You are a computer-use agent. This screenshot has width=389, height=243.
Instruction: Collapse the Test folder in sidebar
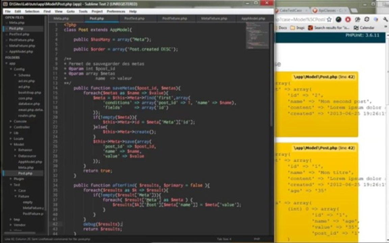pyautogui.click(x=17, y=185)
